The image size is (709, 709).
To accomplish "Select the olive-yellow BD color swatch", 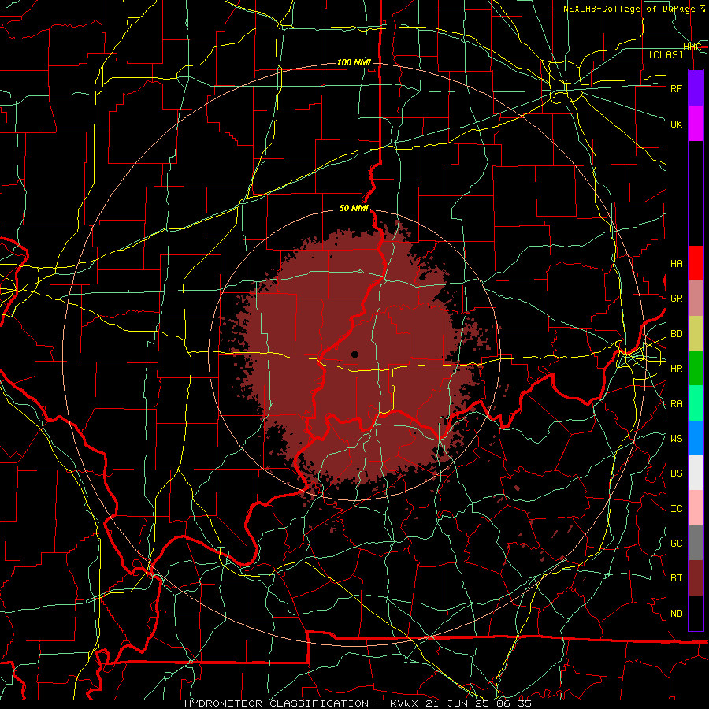I will coord(696,333).
